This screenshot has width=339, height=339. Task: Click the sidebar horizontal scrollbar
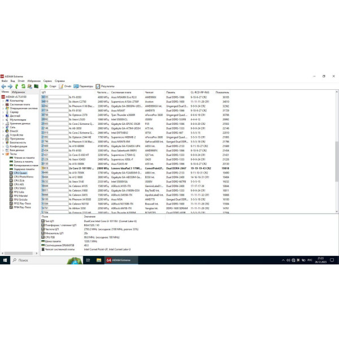pyautogui.click(x=19, y=253)
